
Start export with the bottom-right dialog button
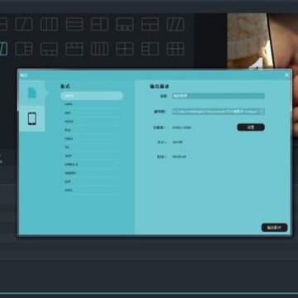coord(274,228)
